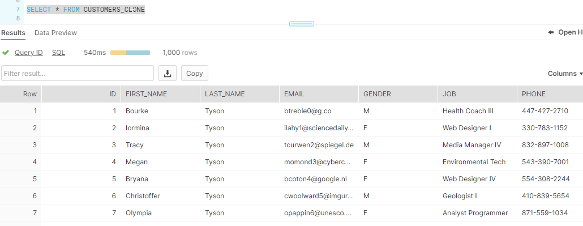Select the first name cell 'Bryana'
The image size is (583, 226).
point(137,179)
